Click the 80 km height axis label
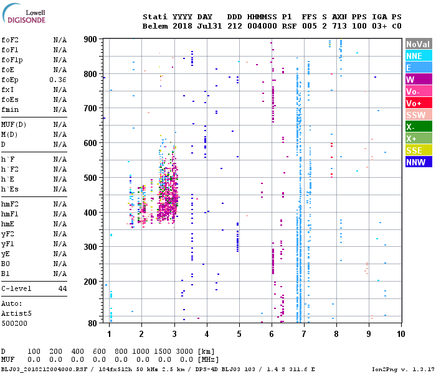436x373 pixels. tap(93, 323)
